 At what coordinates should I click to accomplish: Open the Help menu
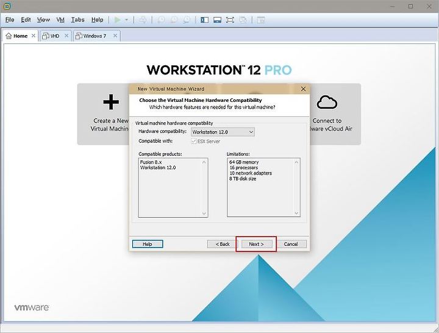(x=97, y=20)
